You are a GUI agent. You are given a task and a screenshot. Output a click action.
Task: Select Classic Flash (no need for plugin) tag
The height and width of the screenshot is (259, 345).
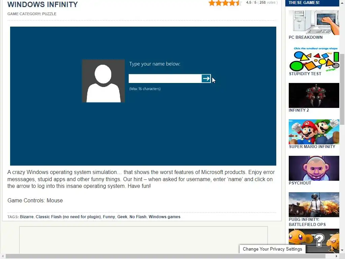click(68, 217)
